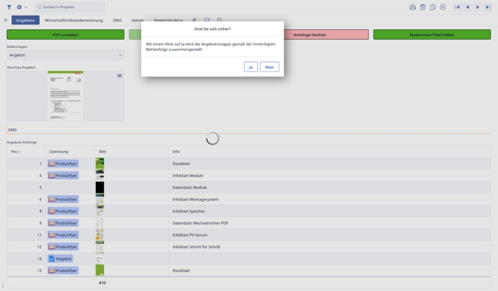Click the Mailentwurf Mail Editor button
498x291 pixels.
point(432,35)
